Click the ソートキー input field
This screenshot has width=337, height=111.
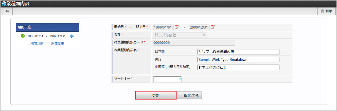pos(167,79)
